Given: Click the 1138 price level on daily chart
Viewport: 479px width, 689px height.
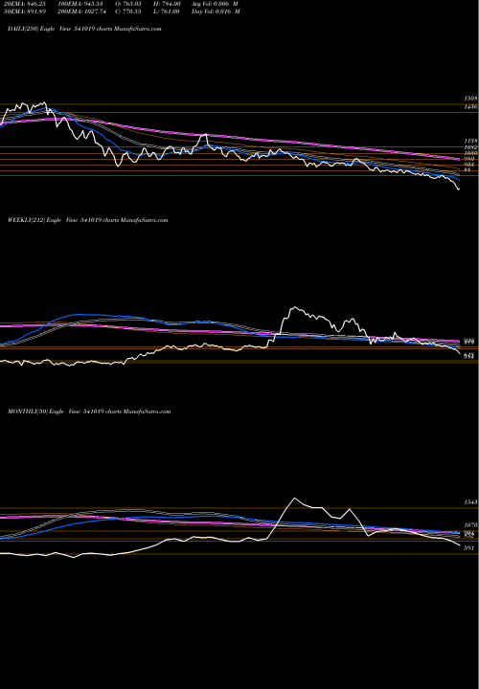Looking at the screenshot, I should pyautogui.click(x=470, y=141).
